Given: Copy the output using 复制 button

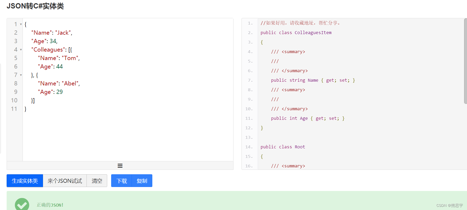Looking at the screenshot, I should pos(142,181).
